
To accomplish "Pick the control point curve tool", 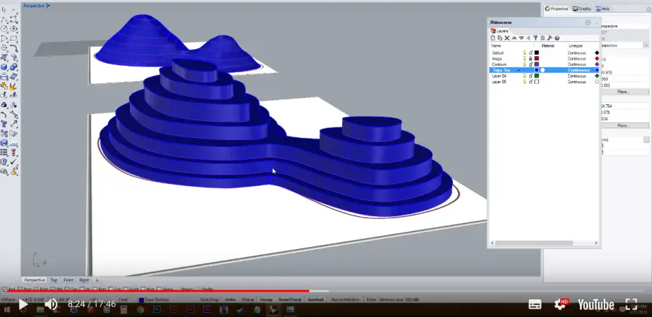I will (14, 20).
